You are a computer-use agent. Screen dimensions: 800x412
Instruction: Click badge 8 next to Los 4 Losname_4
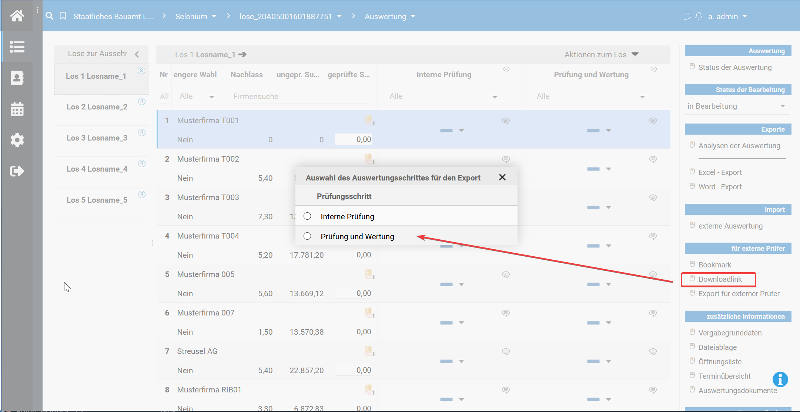[142, 163]
